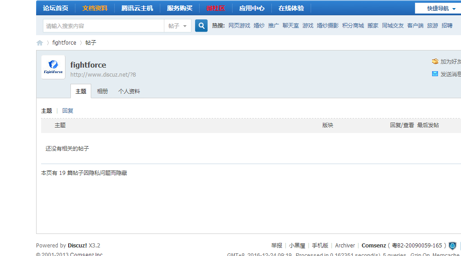Image resolution: width=461 pixels, height=256 pixels.
Task: Click the 回复/查看 column header
Action: tap(402, 125)
